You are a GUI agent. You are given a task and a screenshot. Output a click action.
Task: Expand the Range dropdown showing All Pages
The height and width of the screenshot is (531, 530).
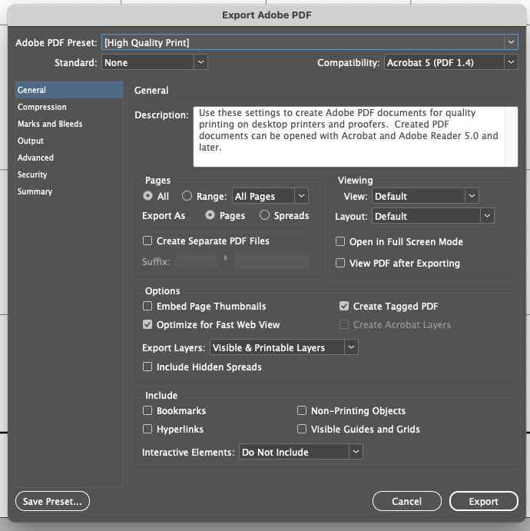[270, 196]
